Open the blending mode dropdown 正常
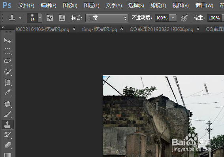Viewport: 224px width, 157px height. pyautogui.click(x=107, y=18)
